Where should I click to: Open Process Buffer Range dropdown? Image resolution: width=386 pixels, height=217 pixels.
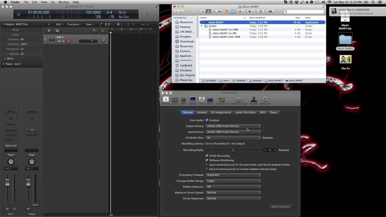click(x=233, y=181)
